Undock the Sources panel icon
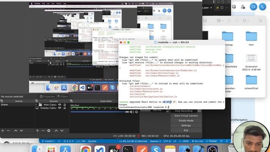The image size is (270, 152). (37, 101)
